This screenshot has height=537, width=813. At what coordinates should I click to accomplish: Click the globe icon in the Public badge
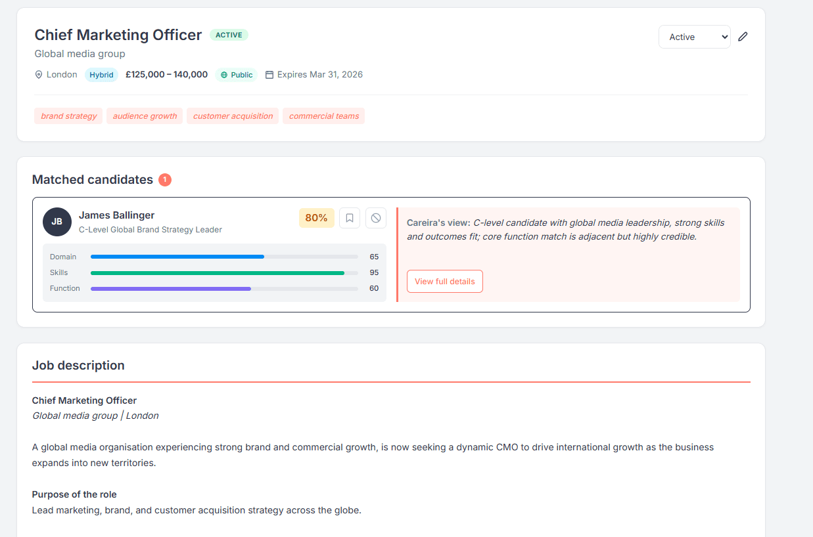[223, 74]
